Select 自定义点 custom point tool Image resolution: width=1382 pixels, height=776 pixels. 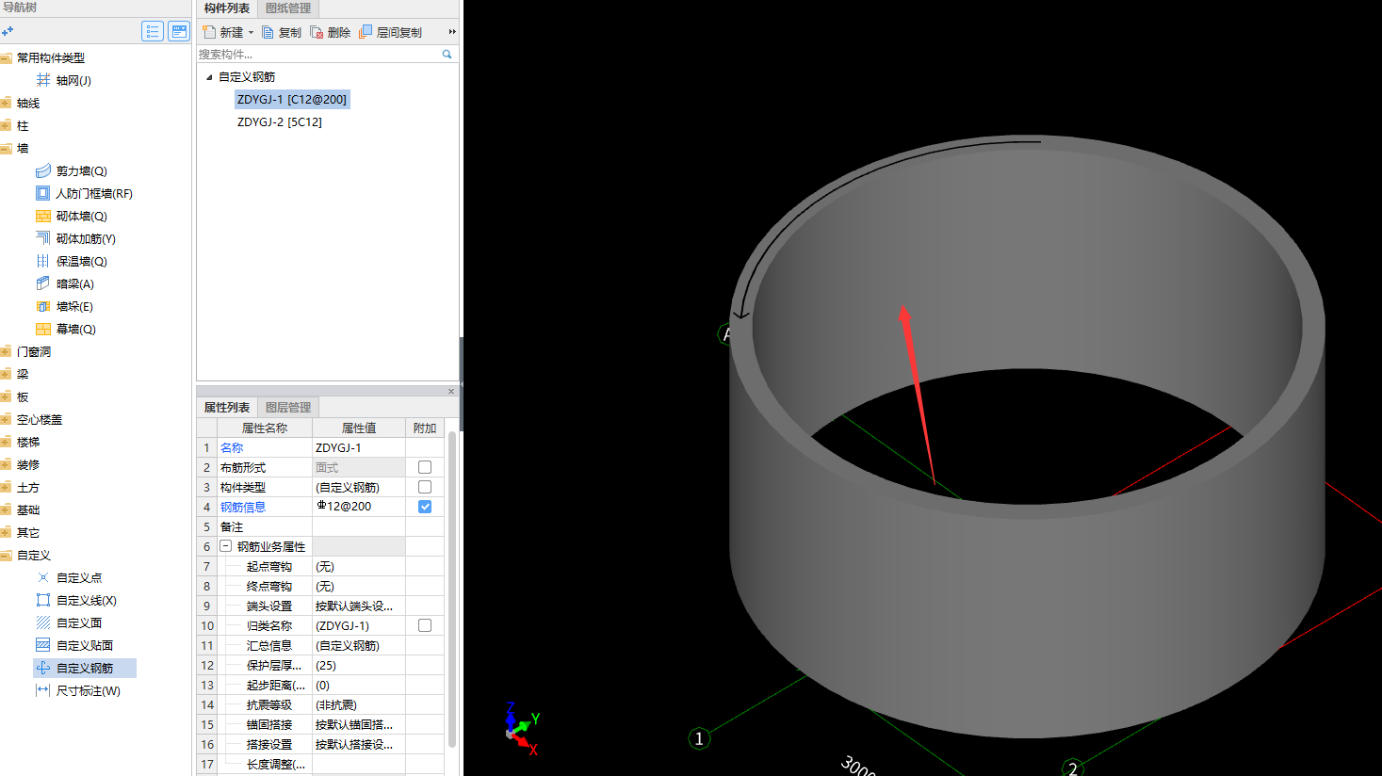coord(69,577)
